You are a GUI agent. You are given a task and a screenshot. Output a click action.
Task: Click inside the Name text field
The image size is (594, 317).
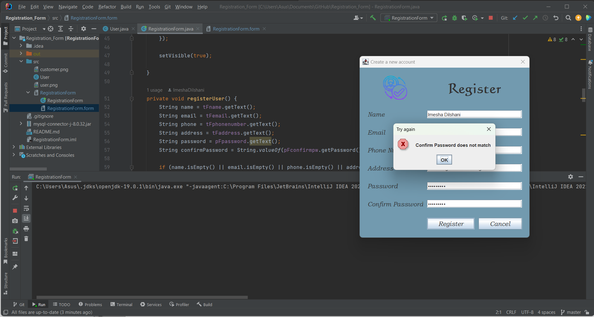tap(474, 114)
